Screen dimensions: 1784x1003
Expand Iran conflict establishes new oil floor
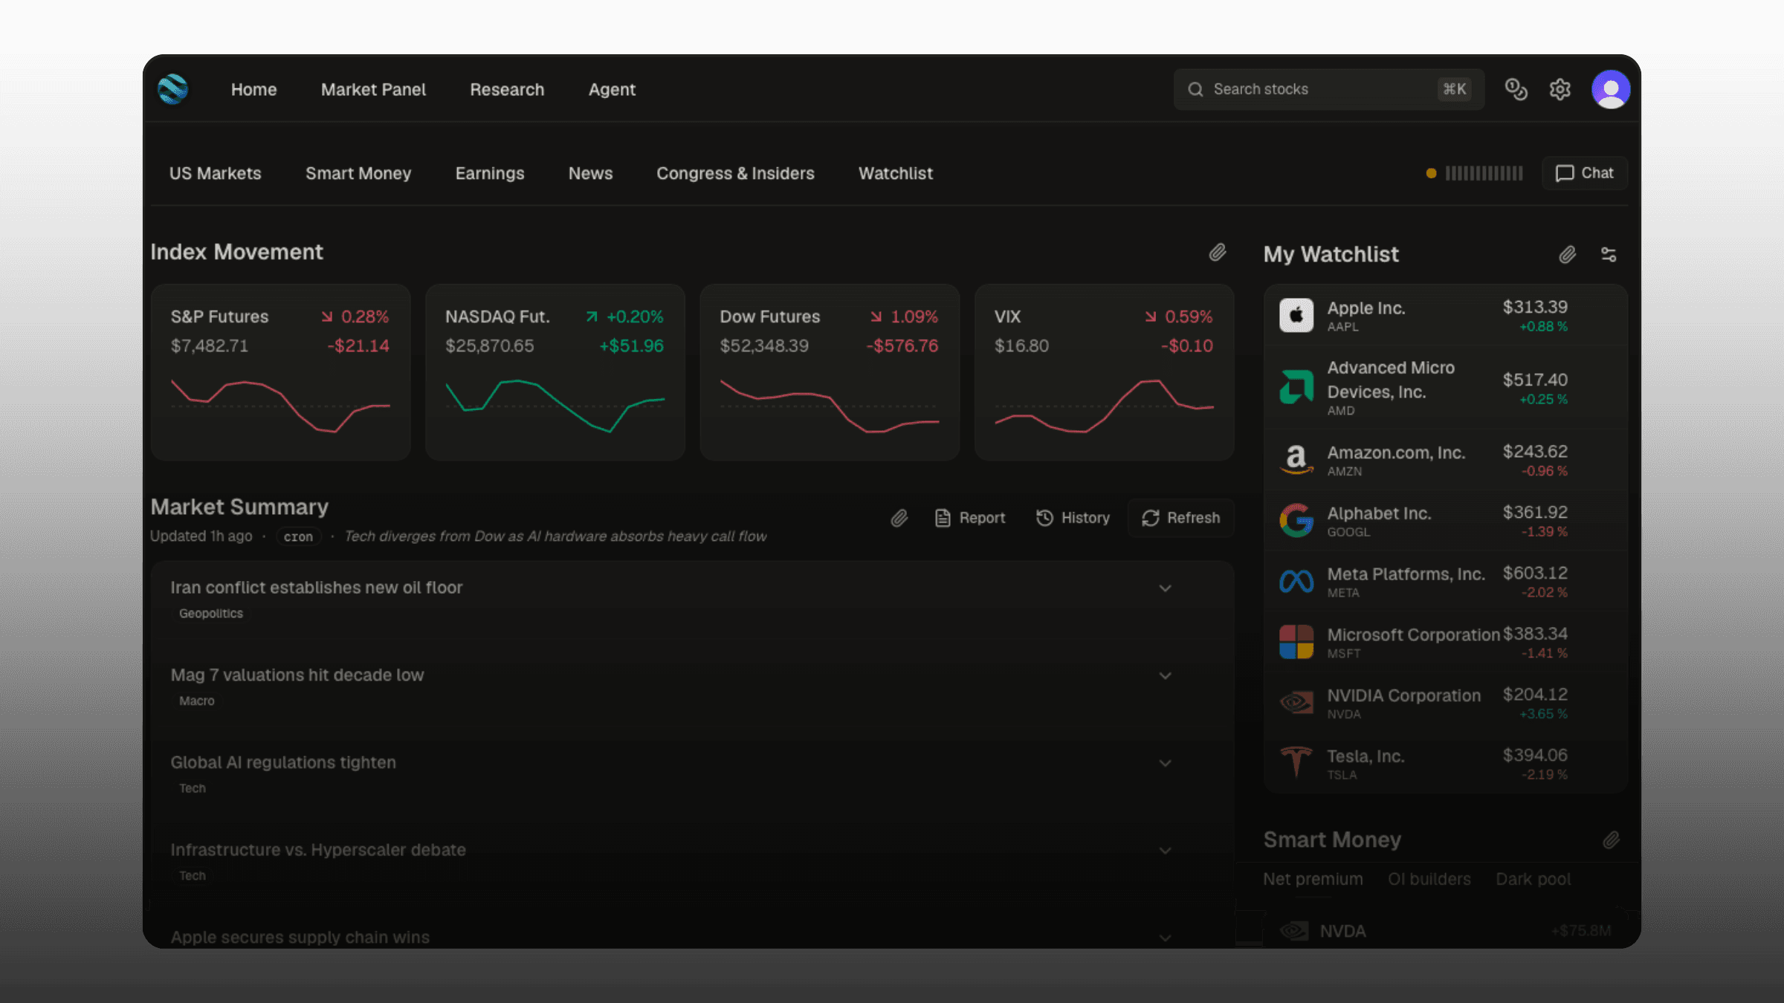1165,588
